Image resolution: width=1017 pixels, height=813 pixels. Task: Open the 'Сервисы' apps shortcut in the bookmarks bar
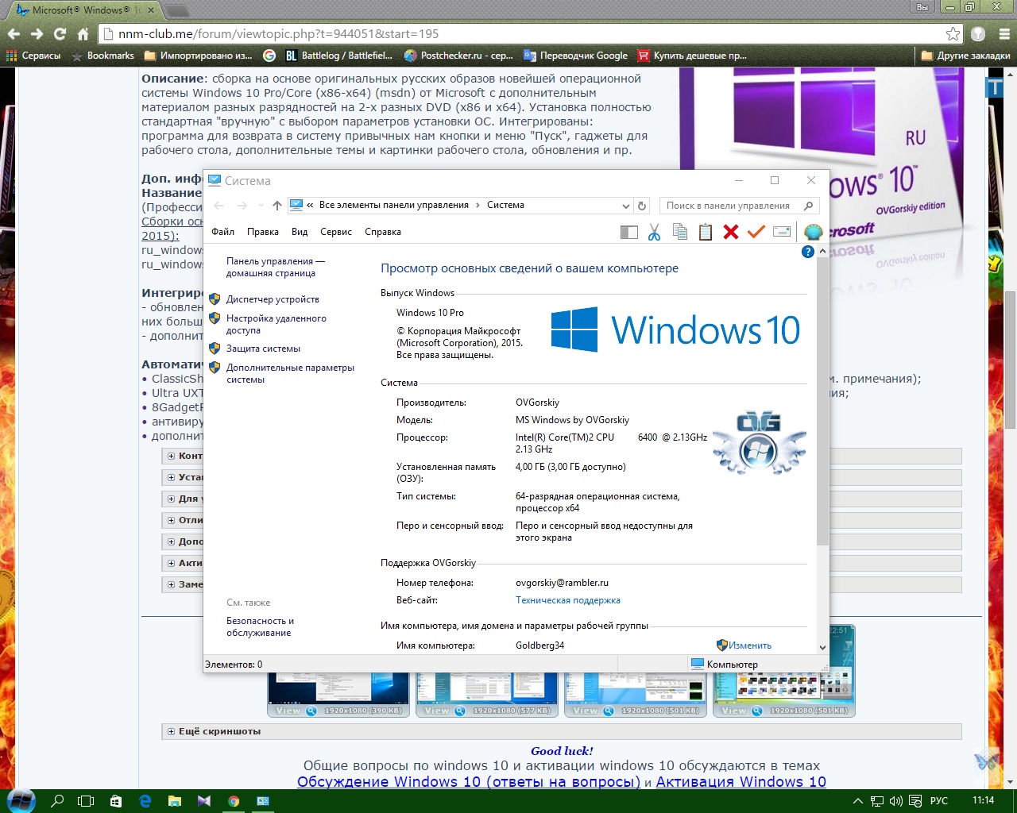tap(33, 56)
